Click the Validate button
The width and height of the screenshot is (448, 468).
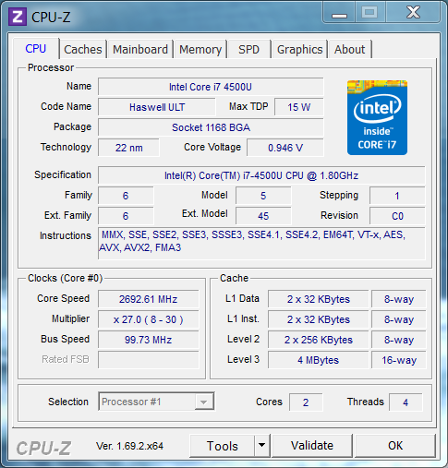pos(312,446)
